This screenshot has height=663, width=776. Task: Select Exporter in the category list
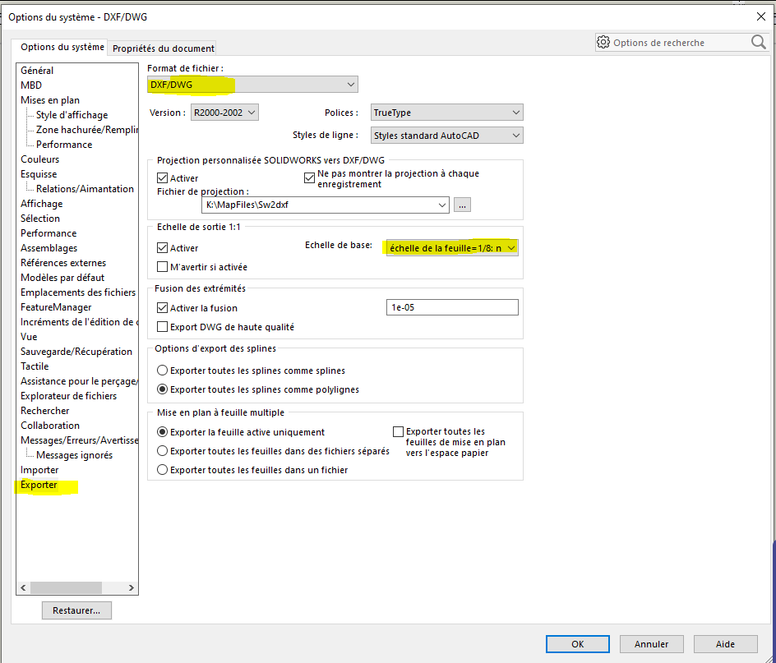tap(39, 486)
